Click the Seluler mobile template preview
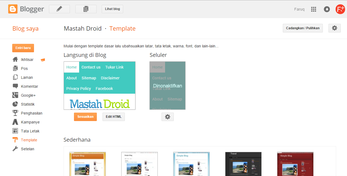 (x=168, y=86)
